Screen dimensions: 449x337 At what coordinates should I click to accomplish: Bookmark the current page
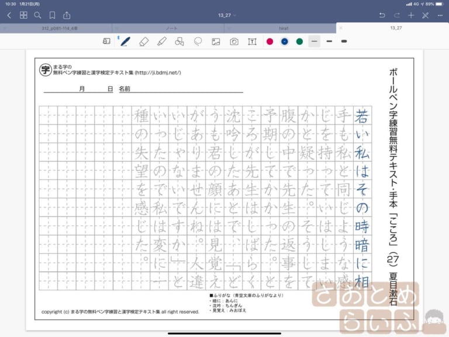click(x=52, y=15)
